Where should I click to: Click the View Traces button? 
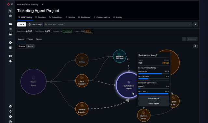(x=154, y=104)
